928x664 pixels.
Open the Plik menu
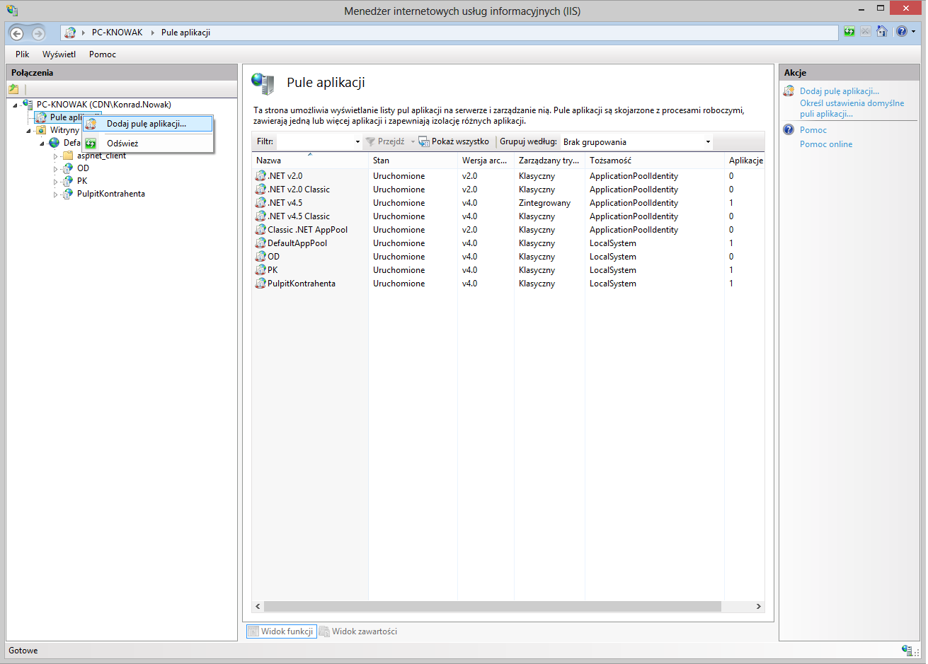(x=23, y=54)
